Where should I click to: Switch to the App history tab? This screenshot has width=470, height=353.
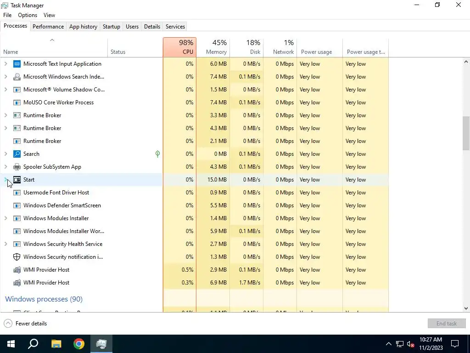[84, 26]
